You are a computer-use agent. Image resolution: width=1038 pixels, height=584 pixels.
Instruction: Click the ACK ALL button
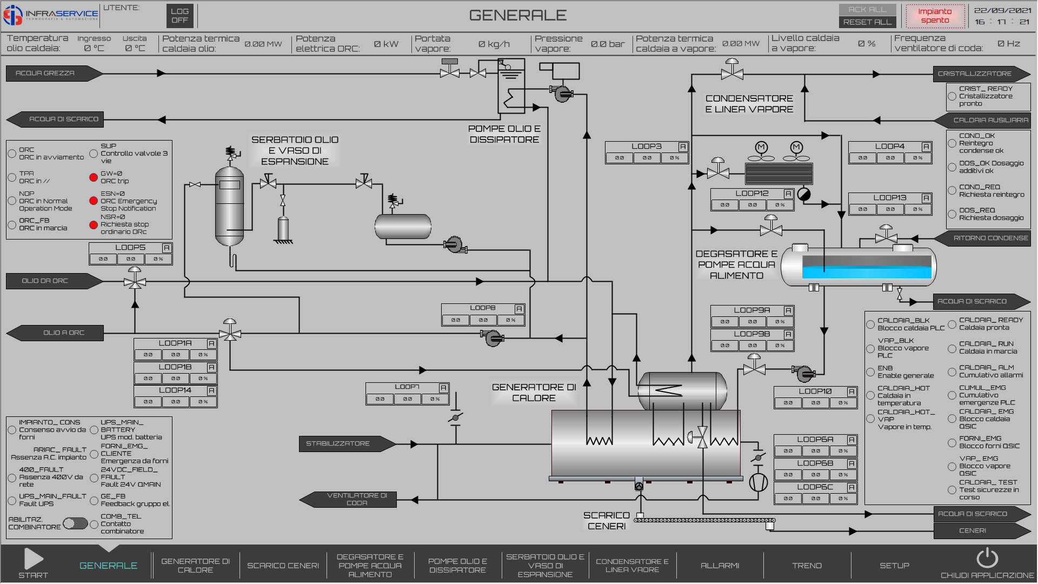867,9
